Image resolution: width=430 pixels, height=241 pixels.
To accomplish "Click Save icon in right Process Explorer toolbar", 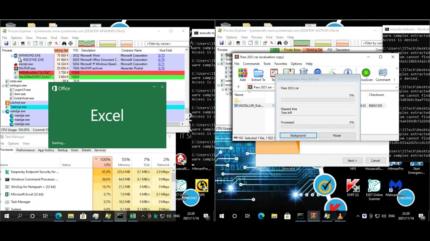I will 221,43.
